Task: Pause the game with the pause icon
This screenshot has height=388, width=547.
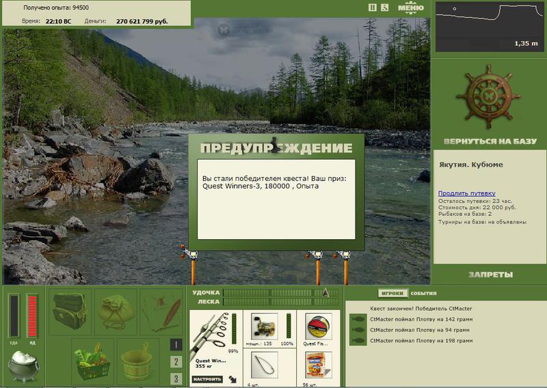Action: click(x=372, y=8)
